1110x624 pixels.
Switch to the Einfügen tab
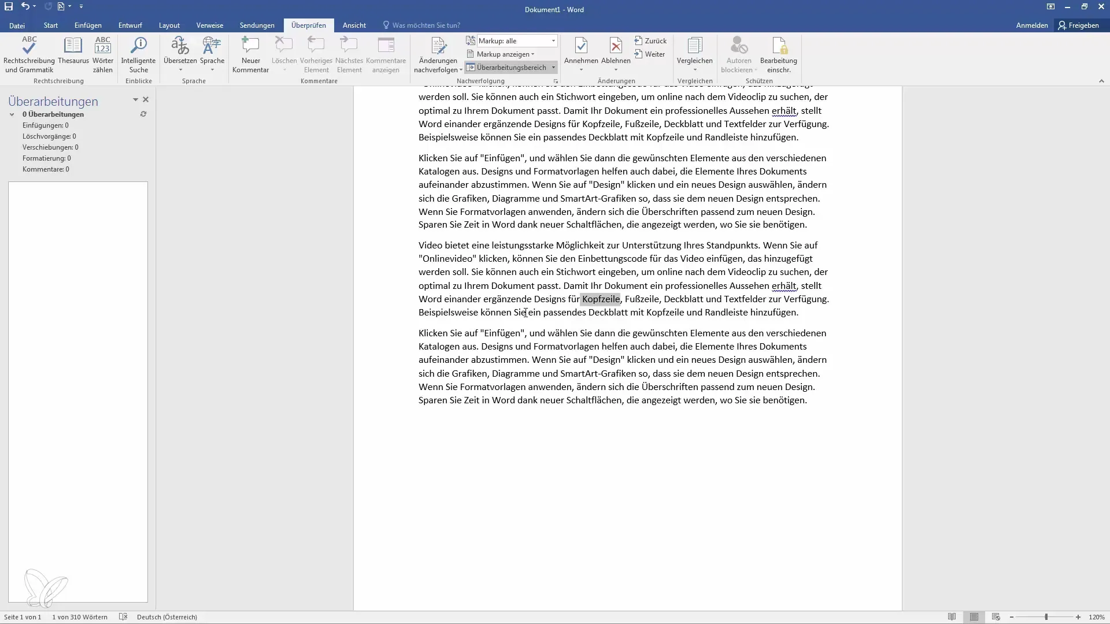88,25
